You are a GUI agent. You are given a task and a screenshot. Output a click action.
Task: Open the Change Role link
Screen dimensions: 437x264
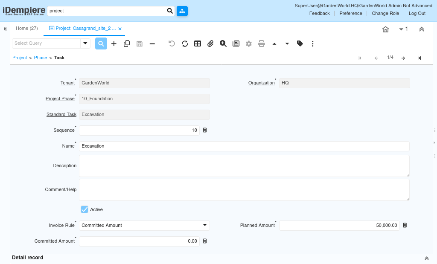(x=385, y=13)
